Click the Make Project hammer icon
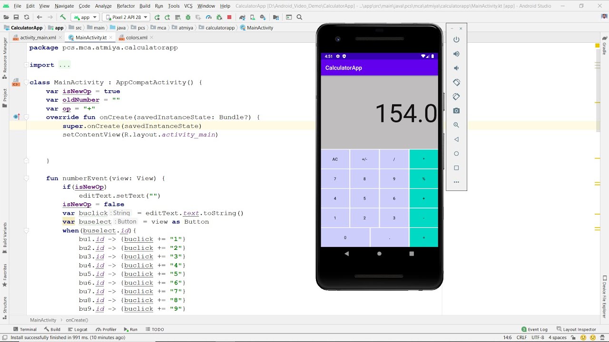 coord(63,17)
